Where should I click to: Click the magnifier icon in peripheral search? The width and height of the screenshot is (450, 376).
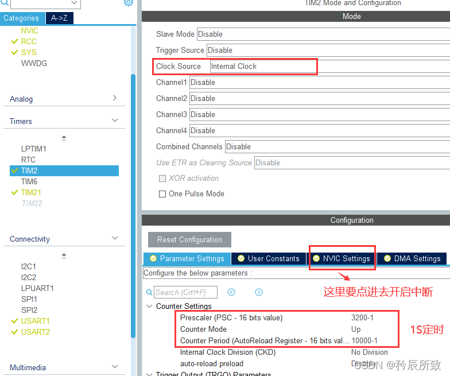(x=5, y=2)
